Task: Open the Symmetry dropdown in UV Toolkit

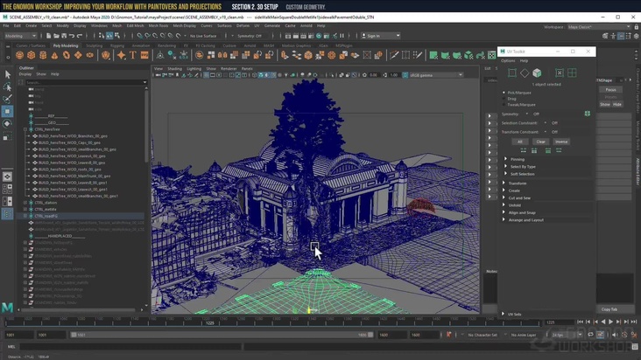Action: click(527, 114)
